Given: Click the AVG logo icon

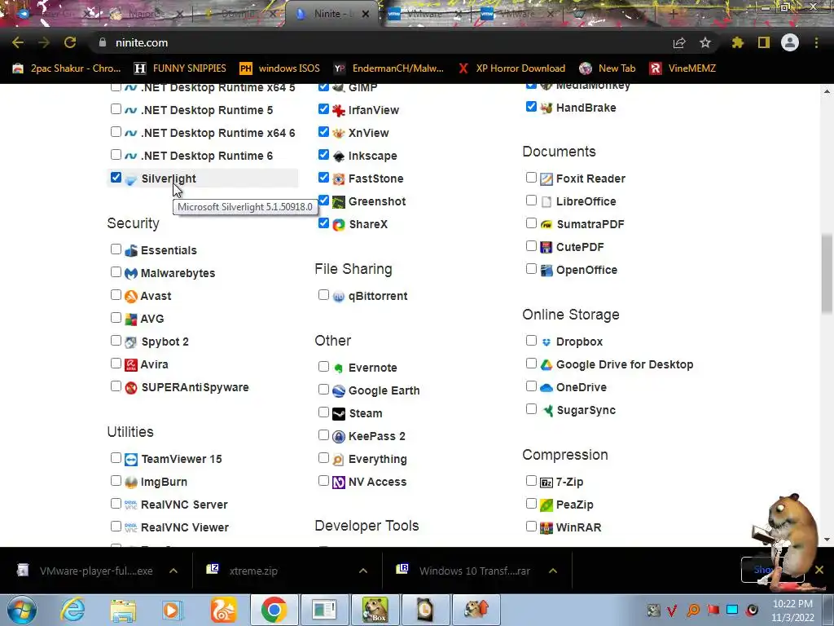Looking at the screenshot, I should tap(131, 320).
